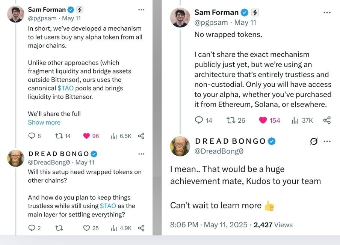
Task: Expand tweet text with Show more
Action: tap(44, 122)
